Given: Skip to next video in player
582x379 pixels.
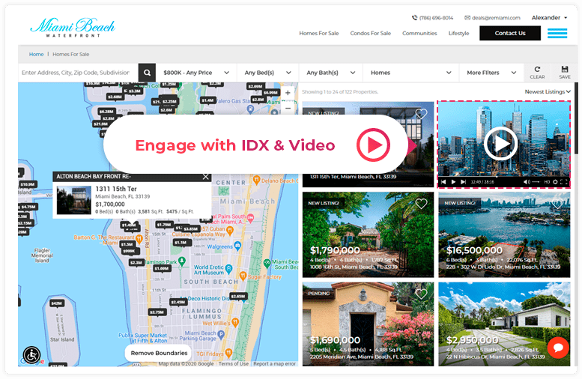Looking at the screenshot, I should [x=463, y=182].
